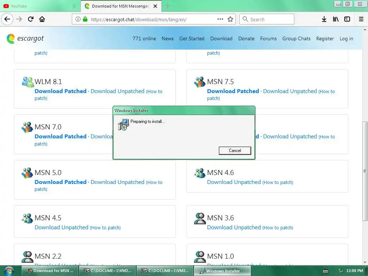Open the Windows Start orb
368x276 pixels.
(9, 271)
